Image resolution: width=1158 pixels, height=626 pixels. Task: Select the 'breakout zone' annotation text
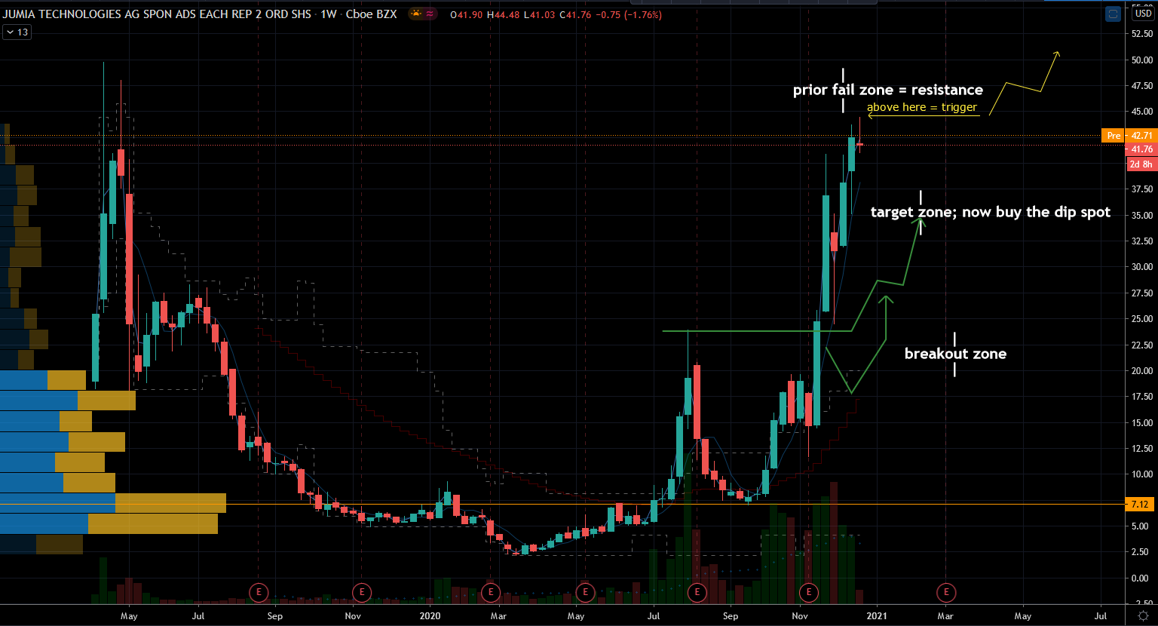point(955,354)
